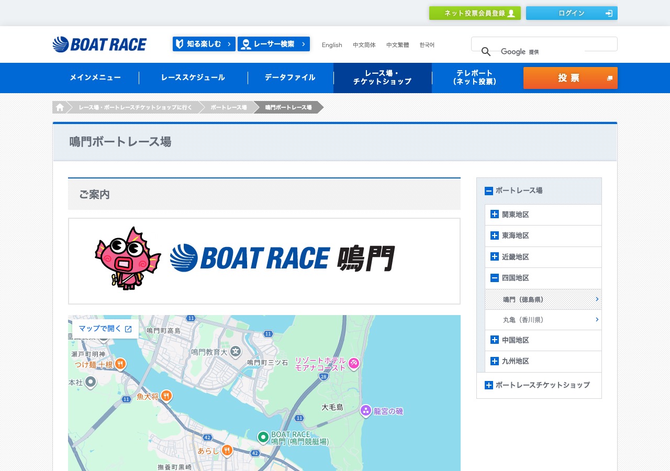This screenshot has height=471, width=670.
Task: Click the orange 投票 button
Action: 571,78
